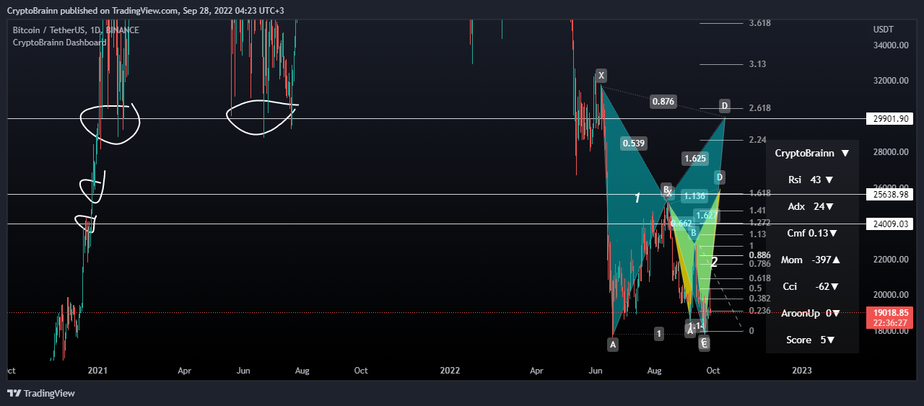The image size is (924, 406).
Task: Click the 22000.00 price axis value
Action: [x=890, y=260]
